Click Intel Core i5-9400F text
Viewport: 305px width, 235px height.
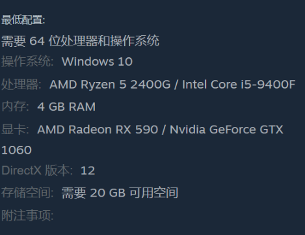[x=239, y=84]
